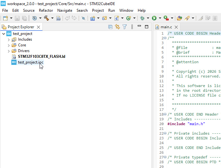Viewport: 221px width, 168px height.
Task: Open the Run menu
Action: pyautogui.click(x=112, y=10)
